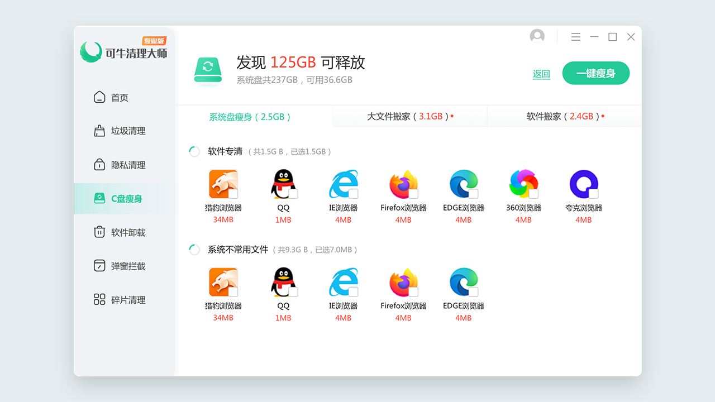The image size is (715, 402).
Task: Click EDGE浏览器 icon under 软件专清
Action: 464,184
